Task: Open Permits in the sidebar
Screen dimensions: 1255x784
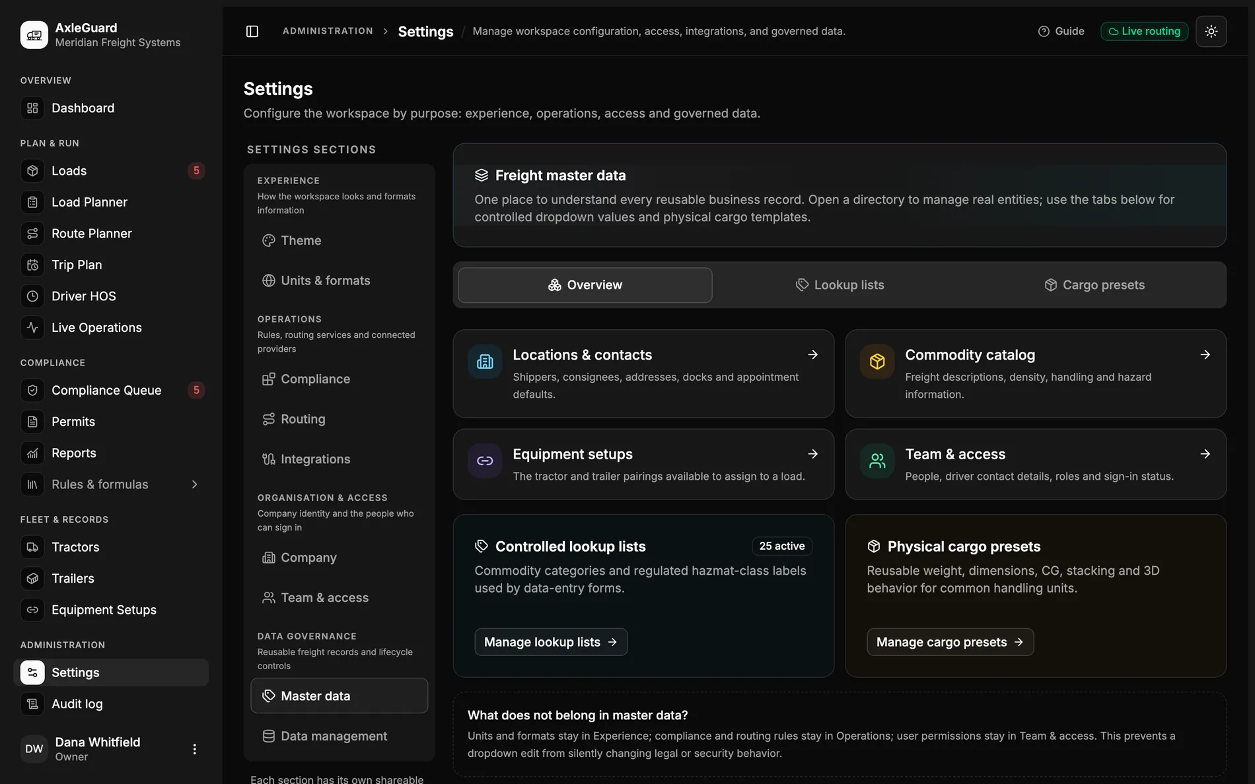Action: (x=111, y=422)
